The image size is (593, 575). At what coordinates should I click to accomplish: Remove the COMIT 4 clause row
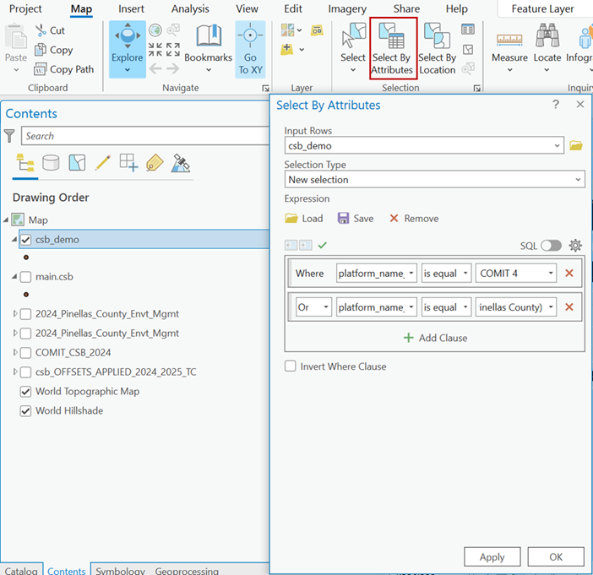click(x=569, y=273)
